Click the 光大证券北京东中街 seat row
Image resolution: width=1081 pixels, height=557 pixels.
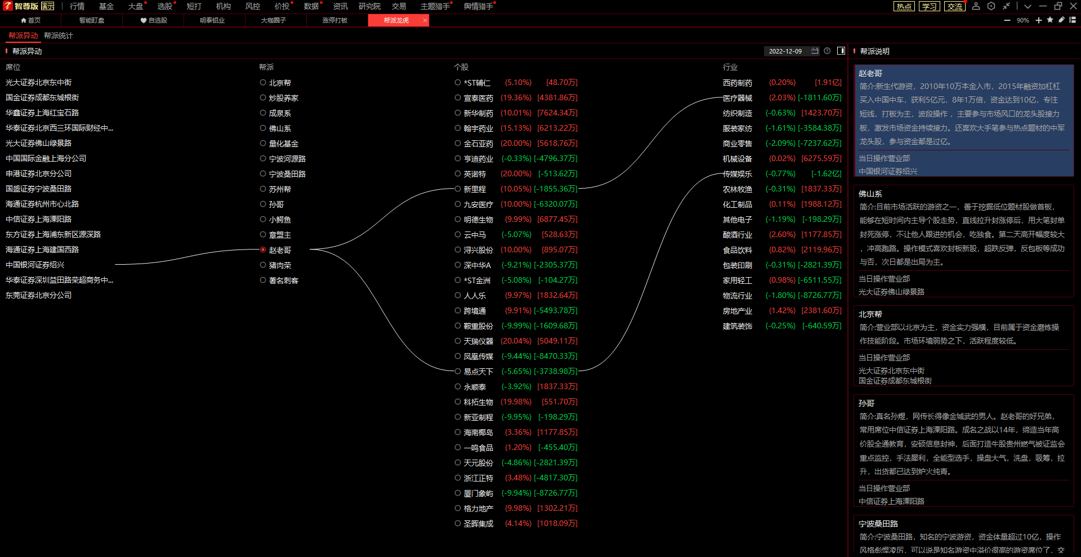[x=38, y=82]
